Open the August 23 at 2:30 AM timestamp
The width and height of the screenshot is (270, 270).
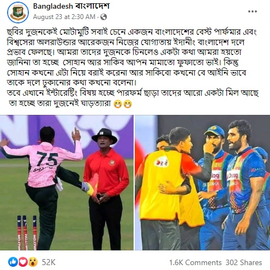tap(64, 17)
